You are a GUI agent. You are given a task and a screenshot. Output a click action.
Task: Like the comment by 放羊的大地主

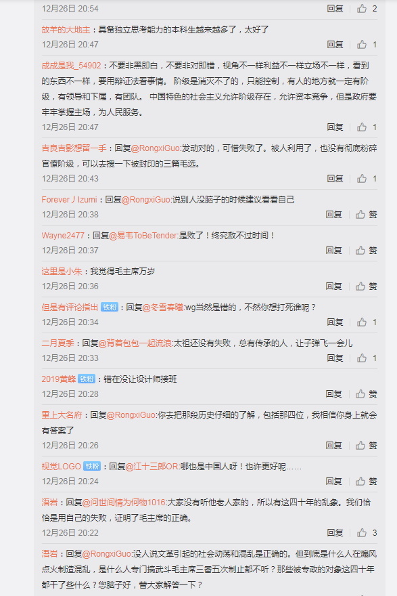[x=362, y=45]
